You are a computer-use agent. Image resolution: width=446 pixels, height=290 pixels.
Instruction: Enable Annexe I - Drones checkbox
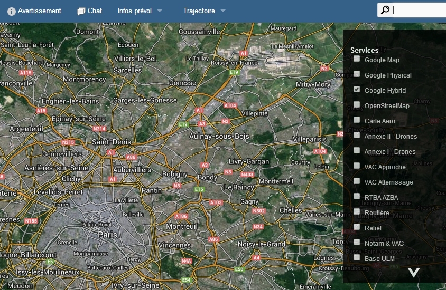(356, 151)
